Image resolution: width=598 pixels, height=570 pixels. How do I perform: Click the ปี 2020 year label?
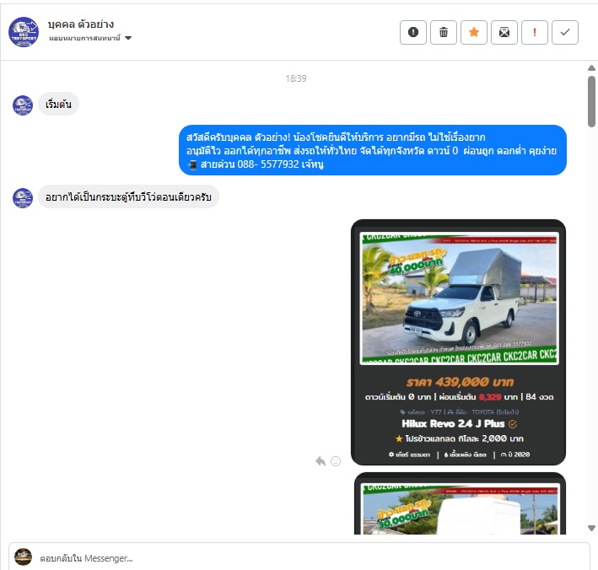[x=515, y=454]
